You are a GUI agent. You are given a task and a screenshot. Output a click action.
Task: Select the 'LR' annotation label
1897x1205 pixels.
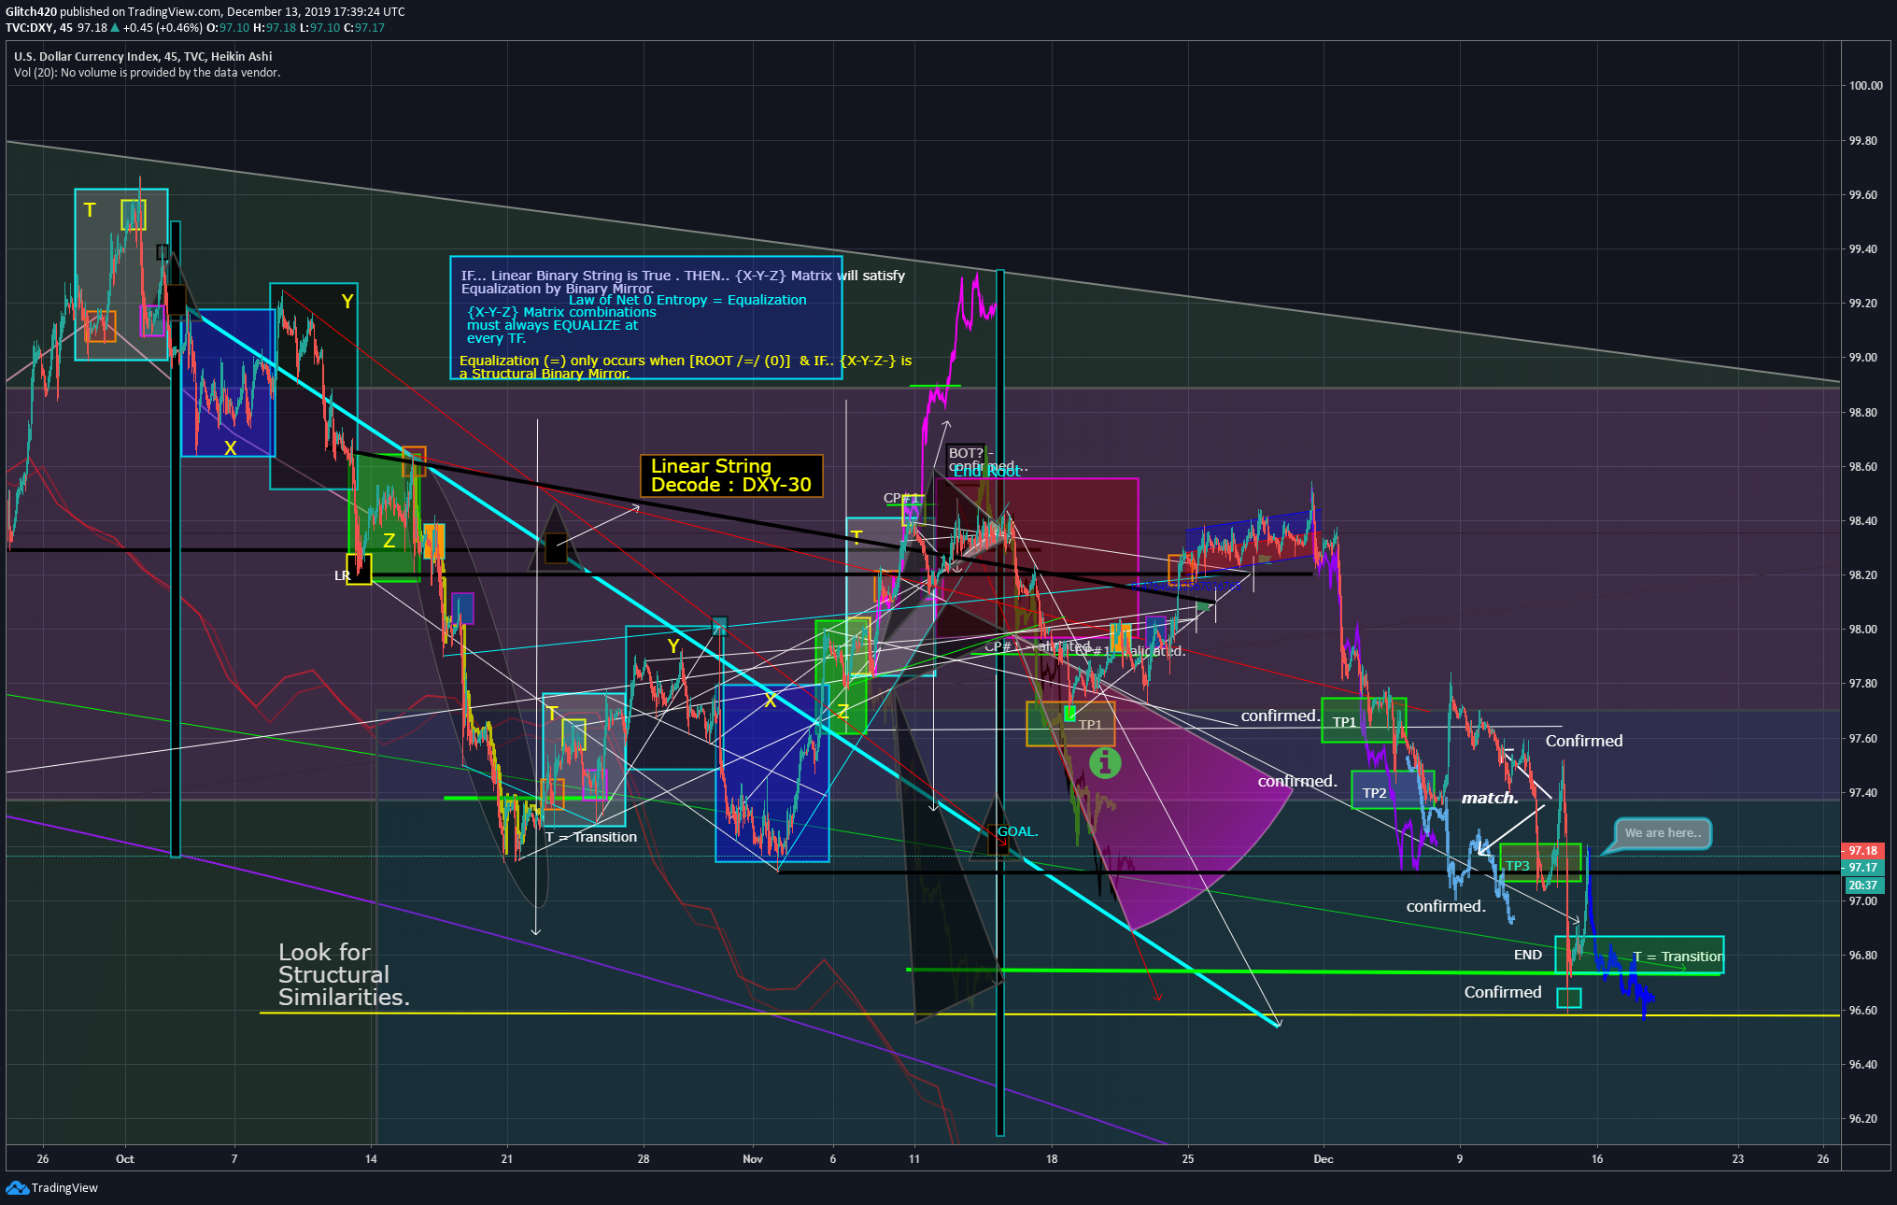[342, 575]
